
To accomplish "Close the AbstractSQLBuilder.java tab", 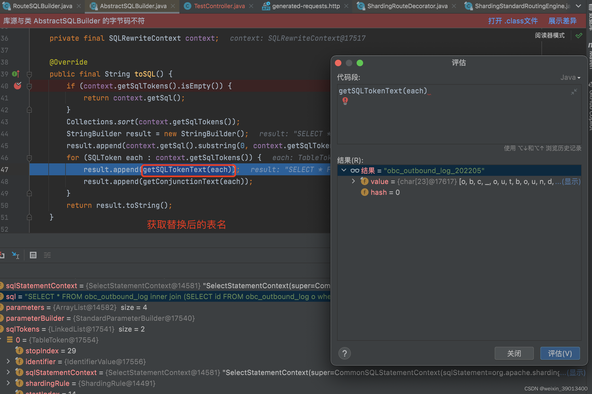I will pyautogui.click(x=173, y=6).
